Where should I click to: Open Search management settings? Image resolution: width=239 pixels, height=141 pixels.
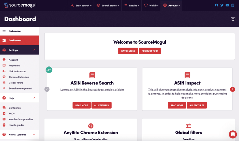click(20, 88)
